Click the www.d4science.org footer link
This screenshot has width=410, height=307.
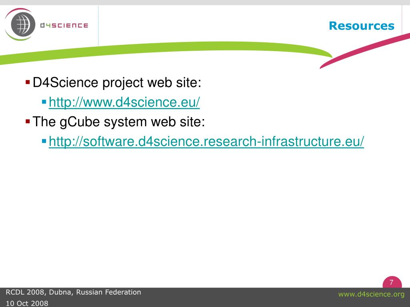[x=371, y=294]
